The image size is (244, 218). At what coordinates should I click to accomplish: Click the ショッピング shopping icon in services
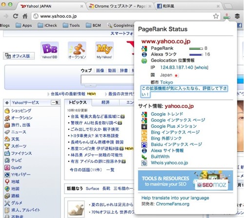tap(7, 111)
